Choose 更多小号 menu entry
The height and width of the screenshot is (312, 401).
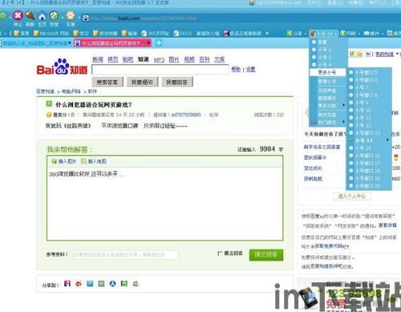[x=329, y=72]
